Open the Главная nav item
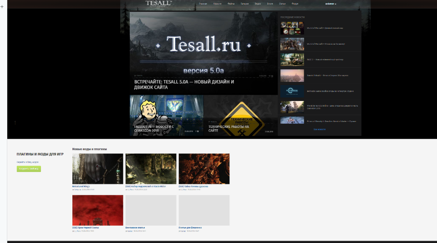This screenshot has height=243, width=437. 203,4
